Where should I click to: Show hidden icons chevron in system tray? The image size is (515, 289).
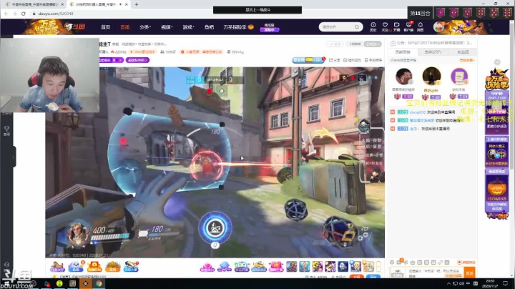[x=448, y=283]
